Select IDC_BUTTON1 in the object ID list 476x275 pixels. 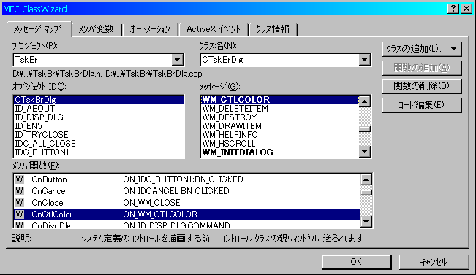[99, 152]
